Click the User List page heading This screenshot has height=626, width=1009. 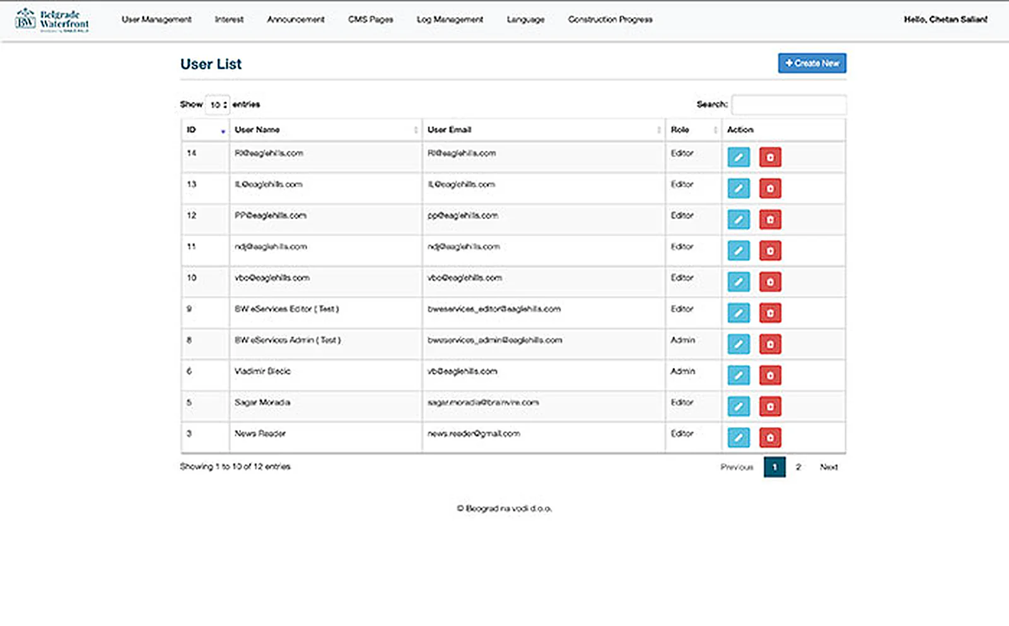pyautogui.click(x=211, y=64)
